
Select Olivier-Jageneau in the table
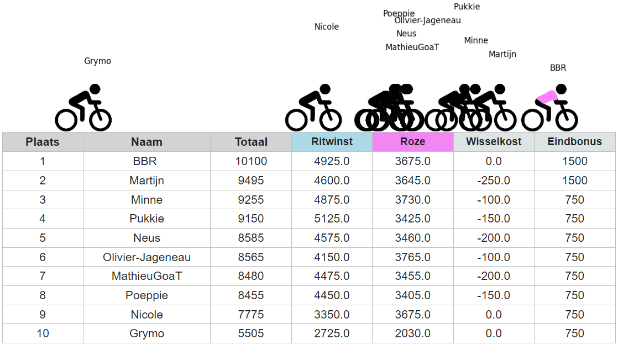146,257
